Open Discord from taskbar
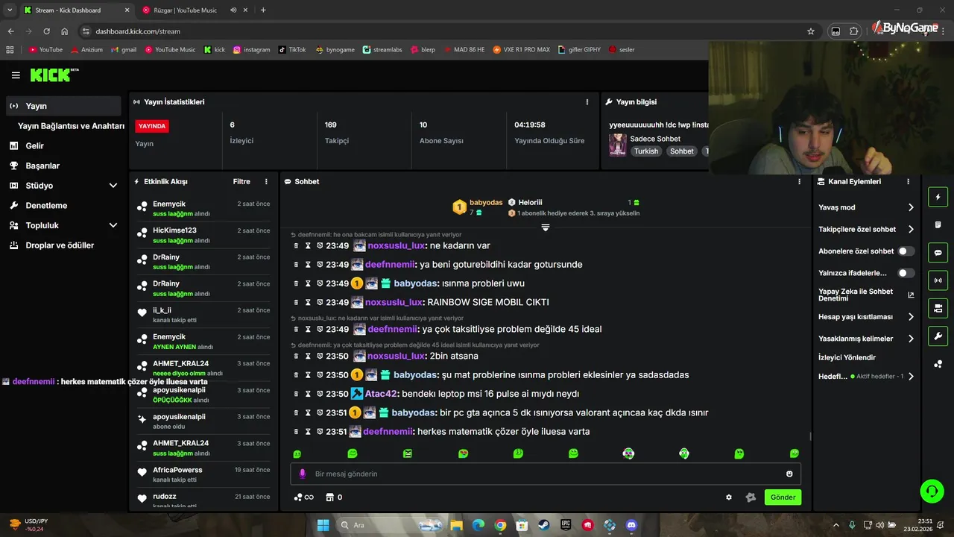Image resolution: width=954 pixels, height=537 pixels. 632,525
